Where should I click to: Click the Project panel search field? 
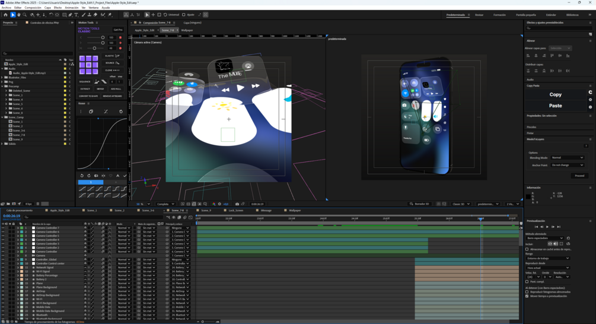point(37,53)
